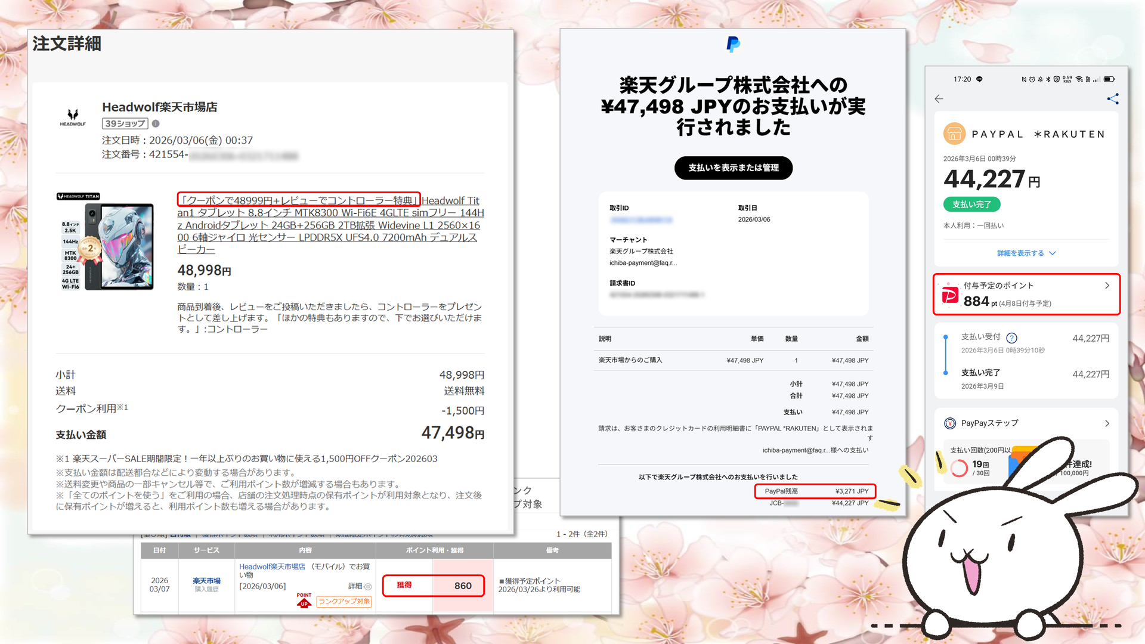Click the PayPal logo at top of receipt
Screen dimensions: 1145x644
[733, 44]
